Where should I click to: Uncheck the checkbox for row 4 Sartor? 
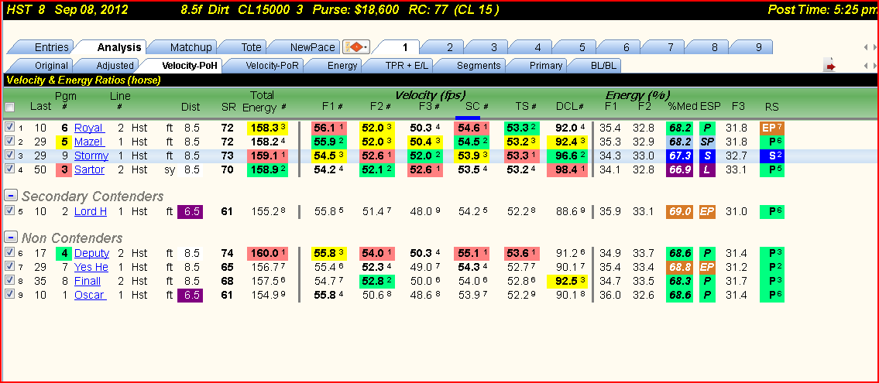[9, 169]
